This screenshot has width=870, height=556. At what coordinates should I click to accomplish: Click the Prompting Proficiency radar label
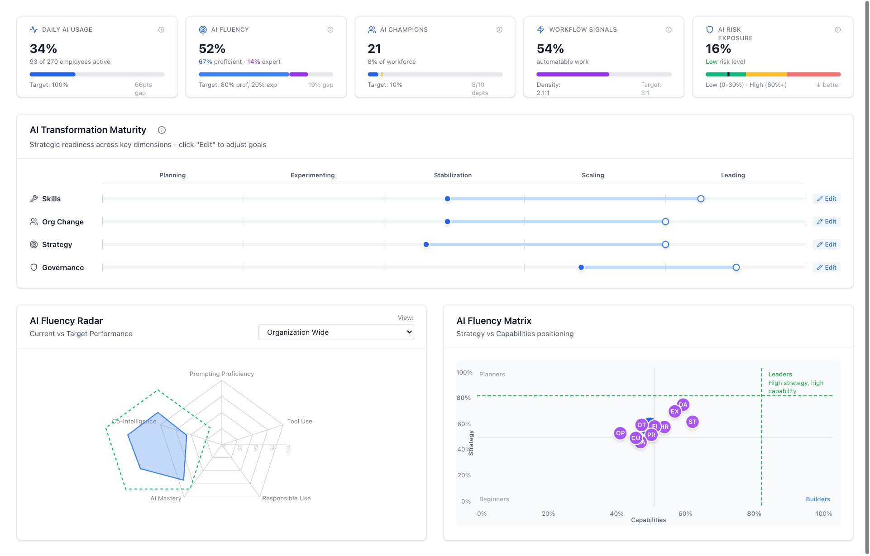[x=222, y=374]
